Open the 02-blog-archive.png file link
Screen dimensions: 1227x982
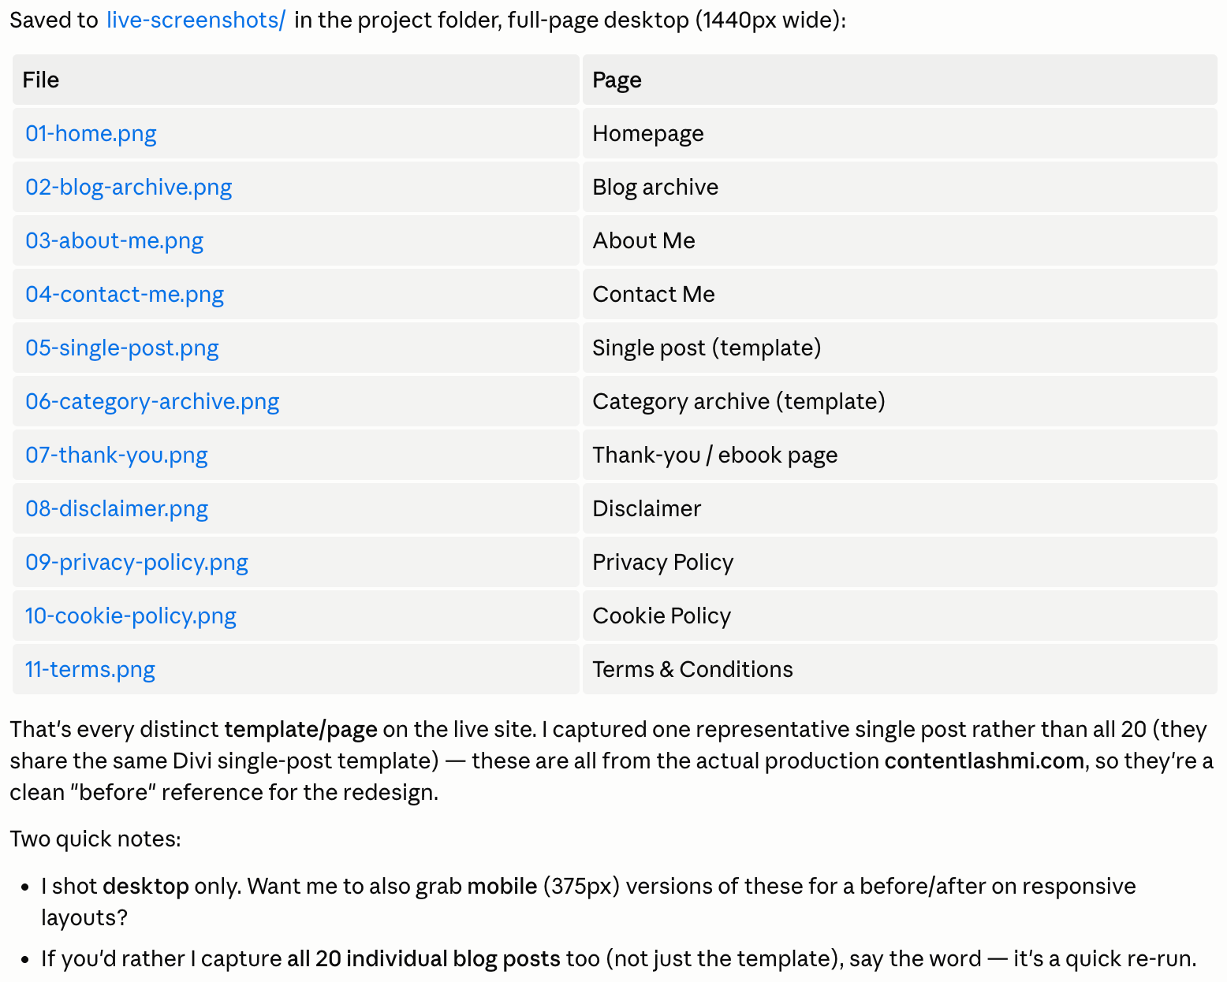click(x=129, y=187)
